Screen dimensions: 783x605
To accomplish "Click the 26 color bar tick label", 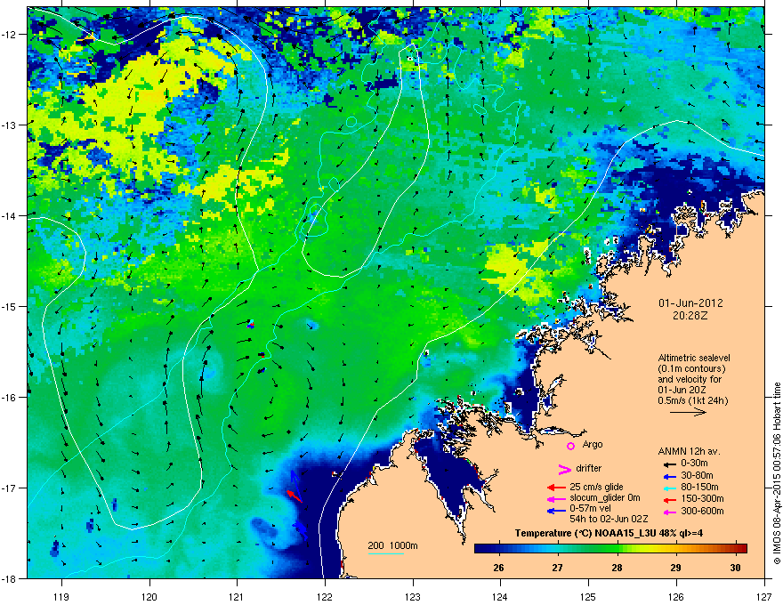I will coord(498,568).
